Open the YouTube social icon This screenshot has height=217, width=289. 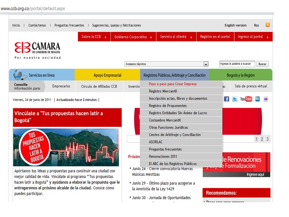(246, 99)
